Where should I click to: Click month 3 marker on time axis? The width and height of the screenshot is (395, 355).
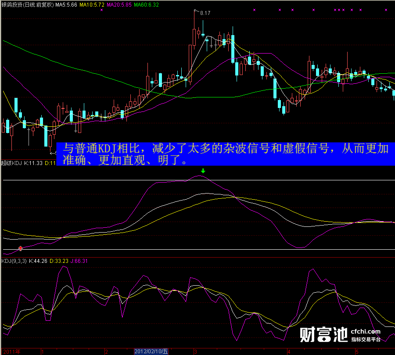coord(195,352)
